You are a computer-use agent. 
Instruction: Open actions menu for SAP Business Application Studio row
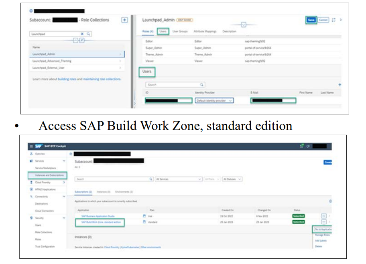pyautogui.click(x=324, y=216)
